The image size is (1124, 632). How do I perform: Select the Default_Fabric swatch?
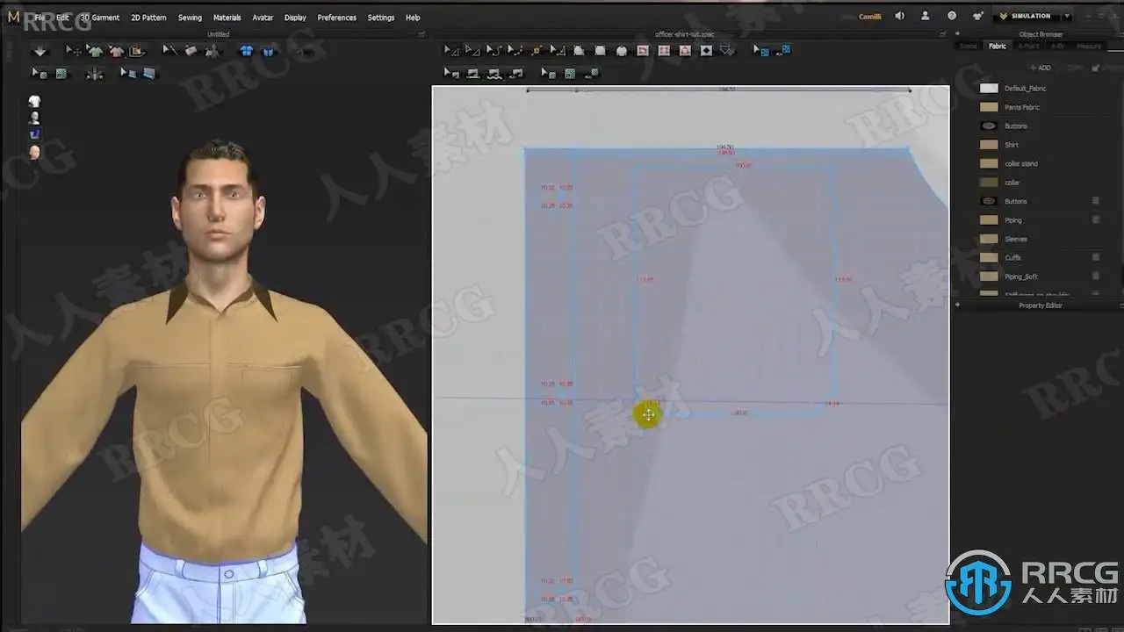tap(989, 89)
